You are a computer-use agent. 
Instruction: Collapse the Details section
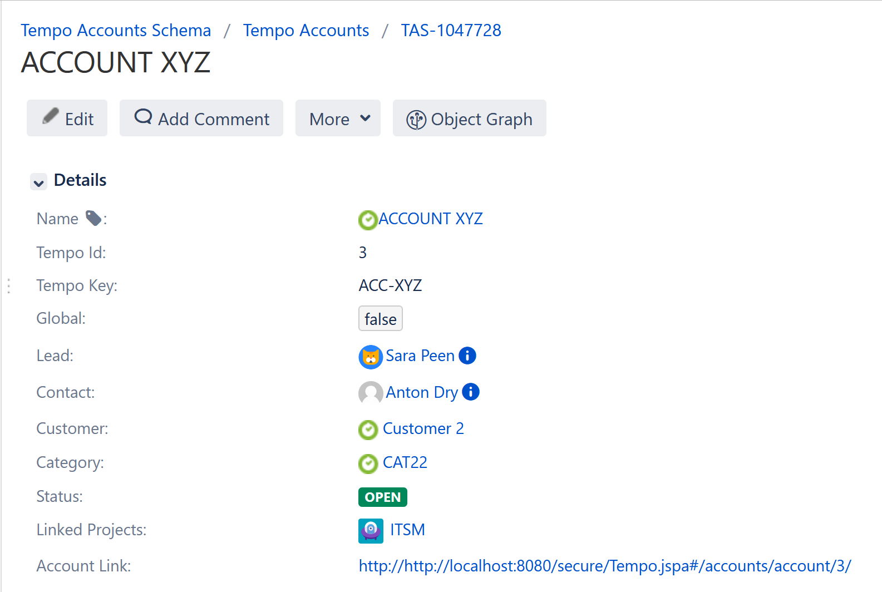[x=38, y=182]
